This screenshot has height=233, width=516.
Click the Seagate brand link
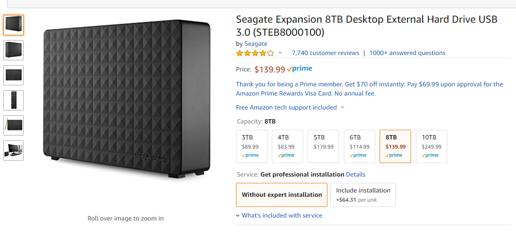coord(256,44)
